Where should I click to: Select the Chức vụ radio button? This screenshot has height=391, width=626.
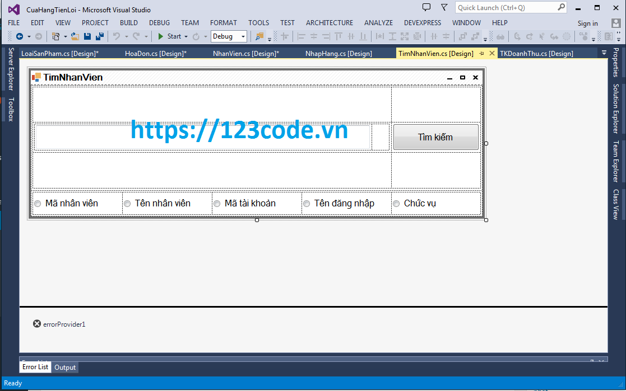tap(396, 204)
